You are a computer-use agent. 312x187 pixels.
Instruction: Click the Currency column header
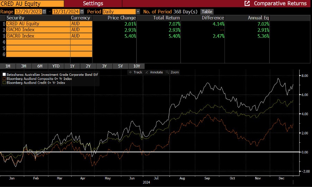coord(80,18)
